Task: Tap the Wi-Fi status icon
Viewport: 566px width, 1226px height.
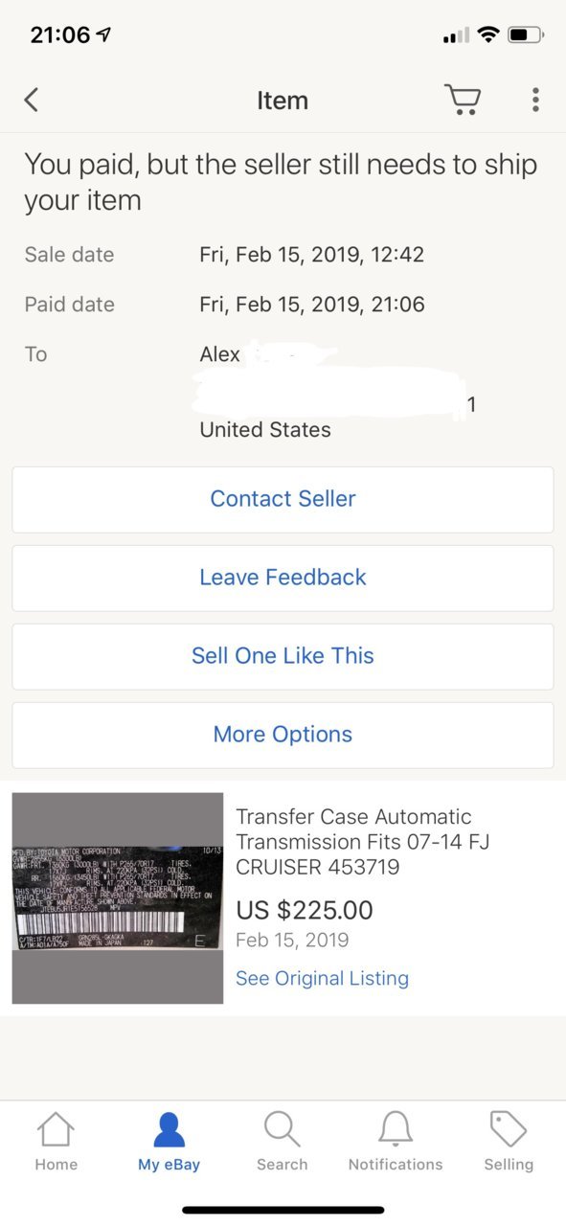Action: [488, 35]
